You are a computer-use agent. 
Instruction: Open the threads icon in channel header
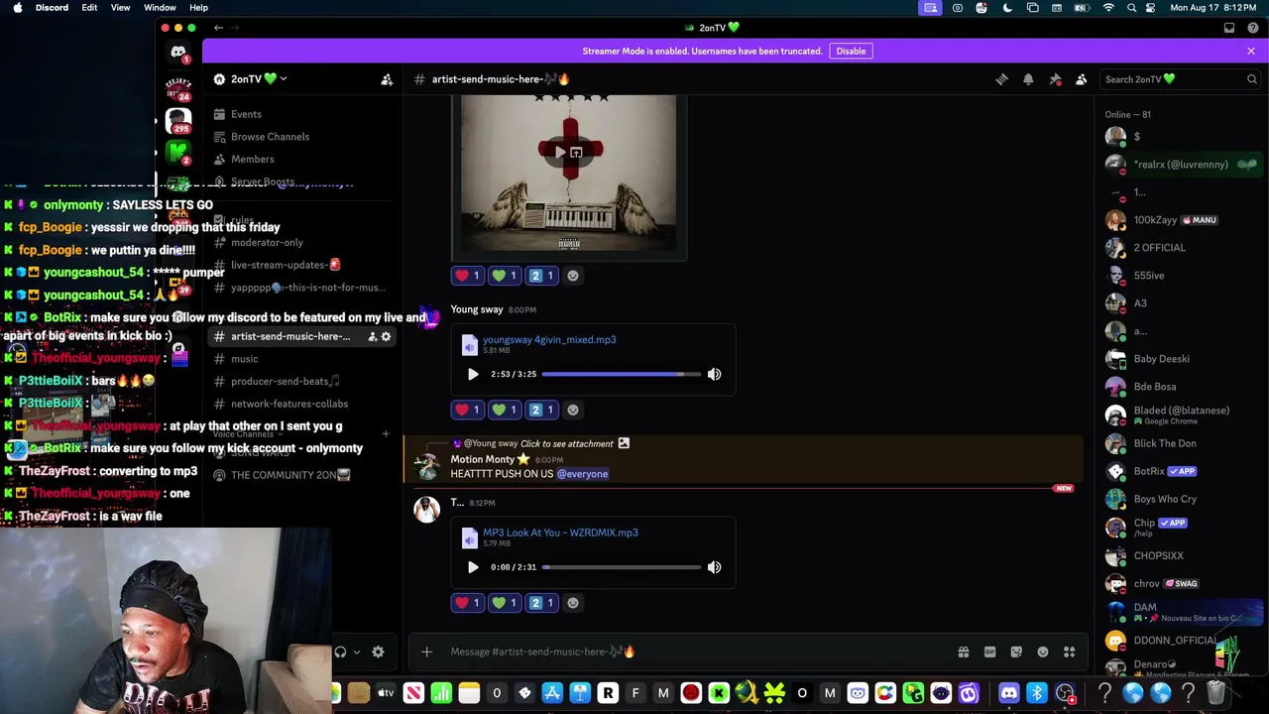pos(1001,79)
